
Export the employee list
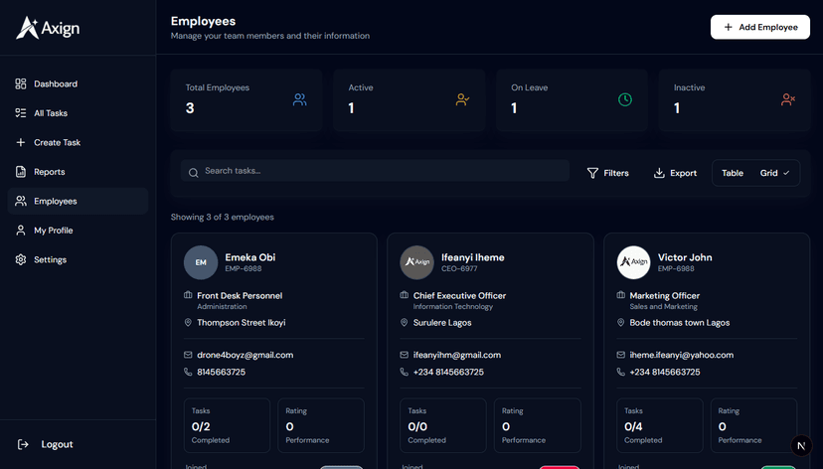675,173
